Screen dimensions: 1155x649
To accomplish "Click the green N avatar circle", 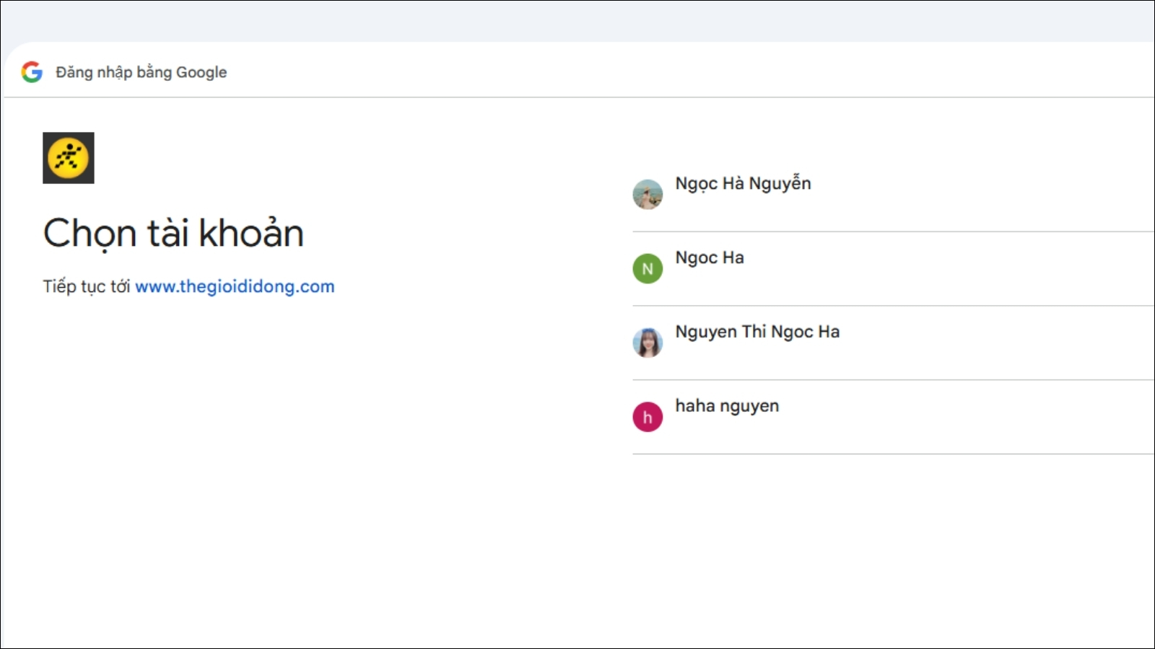I will 648,269.
